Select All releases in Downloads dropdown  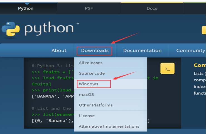pos(111,63)
